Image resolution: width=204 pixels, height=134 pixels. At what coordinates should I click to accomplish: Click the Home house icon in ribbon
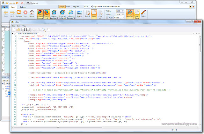click(32, 12)
